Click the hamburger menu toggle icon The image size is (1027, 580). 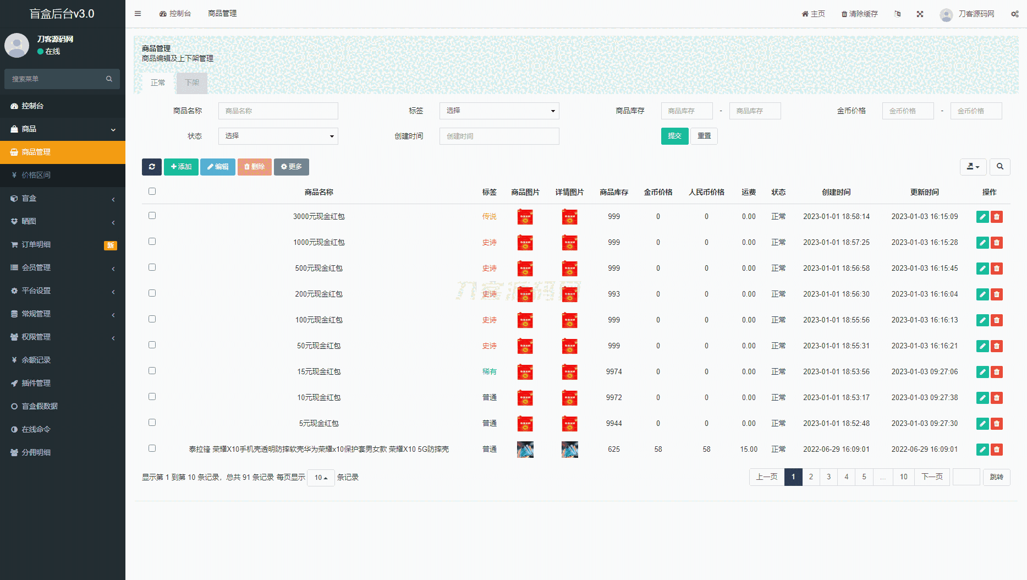pos(138,14)
